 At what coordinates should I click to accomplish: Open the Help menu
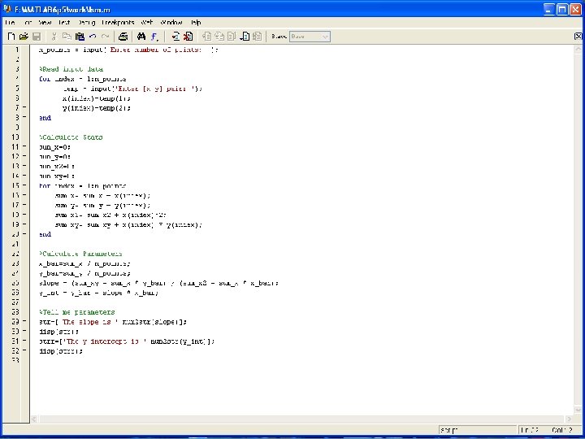click(196, 23)
